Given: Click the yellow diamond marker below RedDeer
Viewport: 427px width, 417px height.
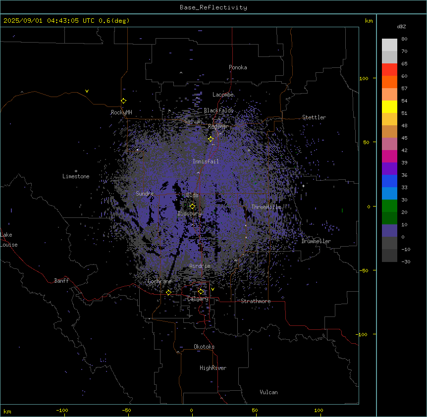Looking at the screenshot, I should pos(211,139).
